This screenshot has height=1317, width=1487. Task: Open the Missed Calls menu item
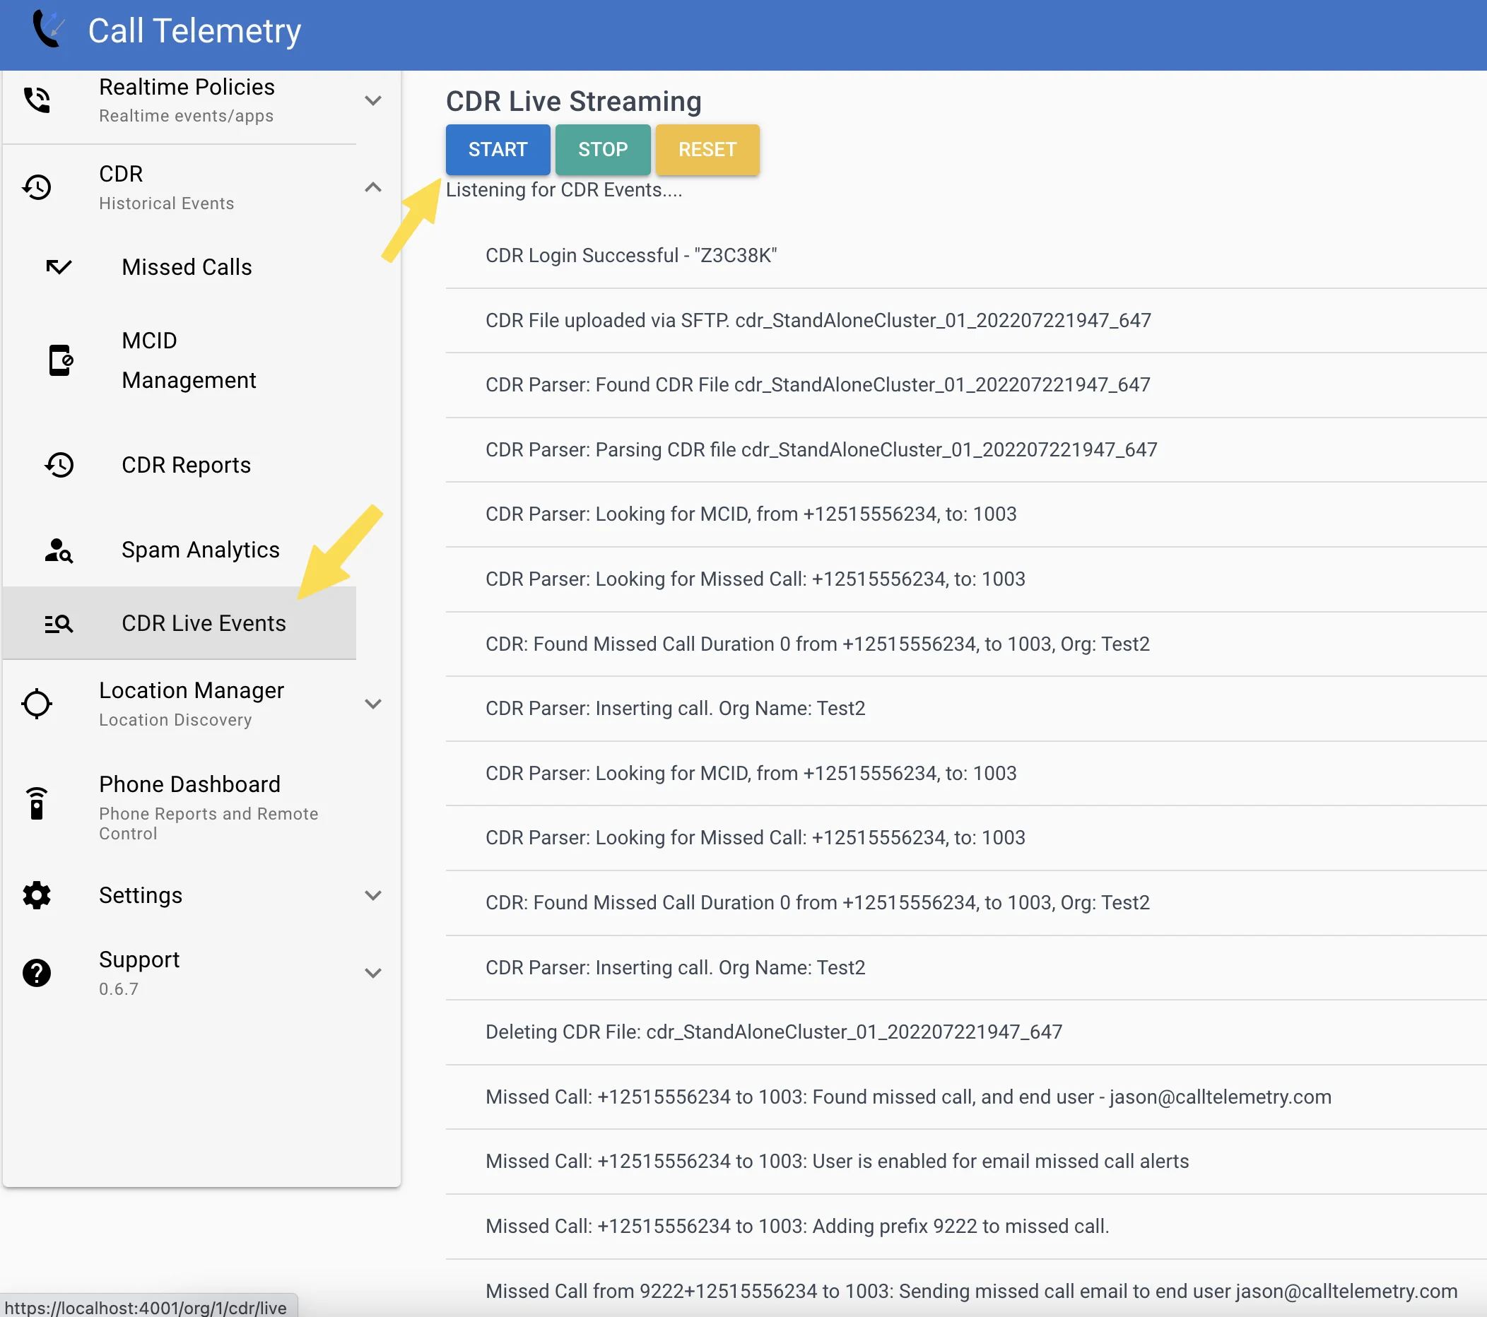pos(187,267)
